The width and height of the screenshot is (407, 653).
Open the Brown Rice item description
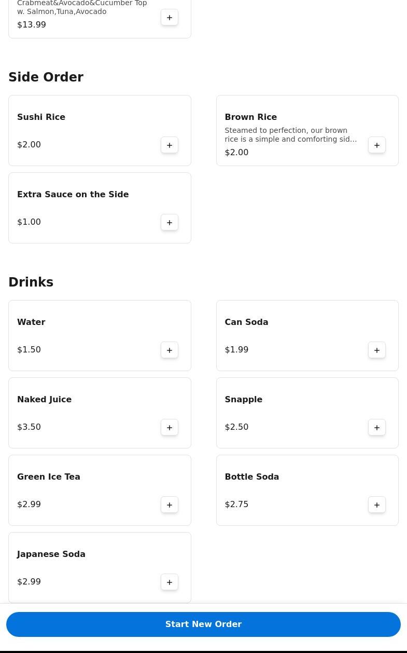pos(290,135)
